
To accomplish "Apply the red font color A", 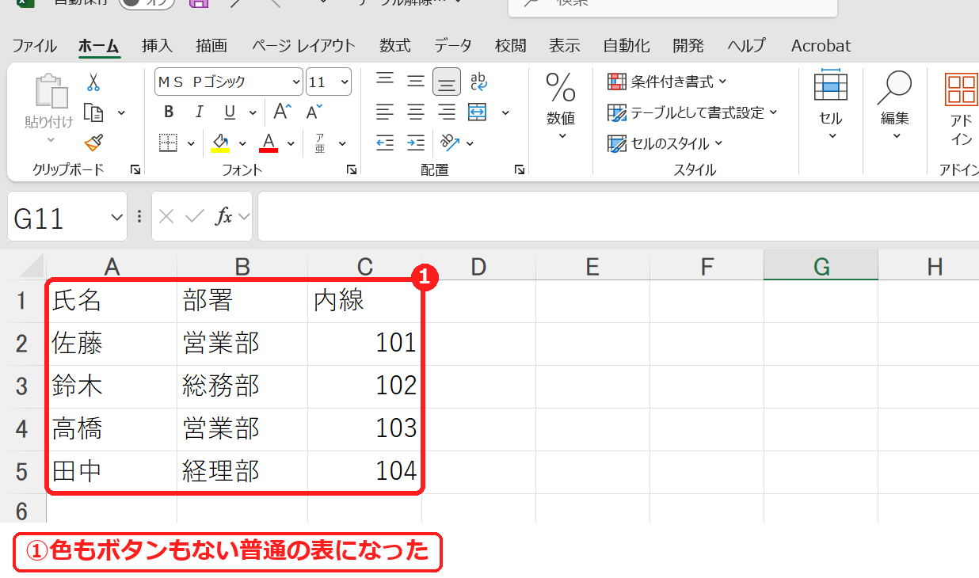I will click(x=269, y=143).
